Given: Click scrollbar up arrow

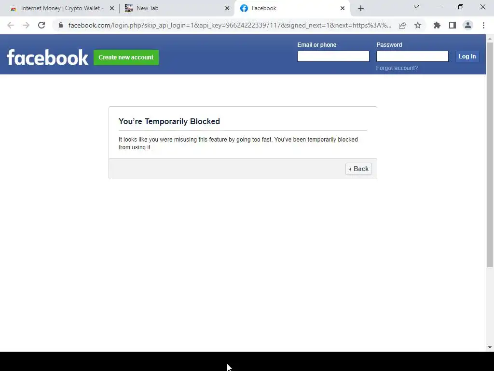Looking at the screenshot, I should (490, 38).
